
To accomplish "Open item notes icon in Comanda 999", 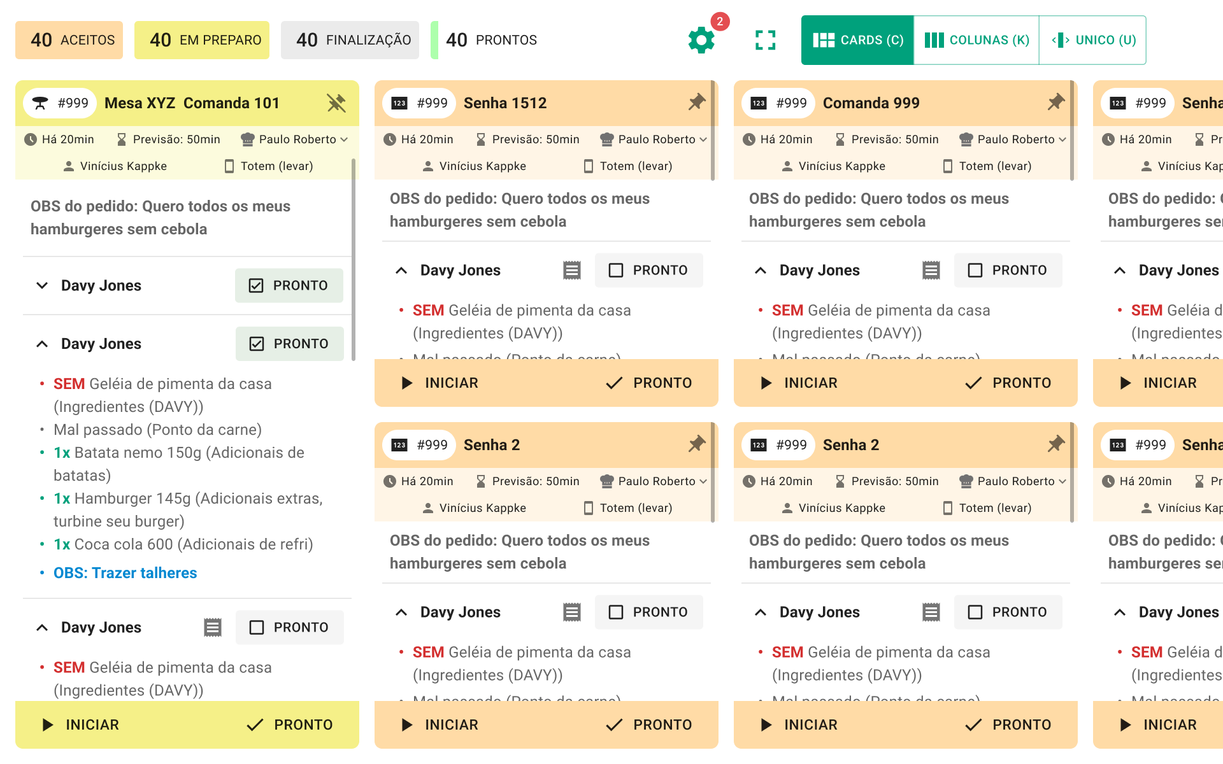I will [931, 271].
